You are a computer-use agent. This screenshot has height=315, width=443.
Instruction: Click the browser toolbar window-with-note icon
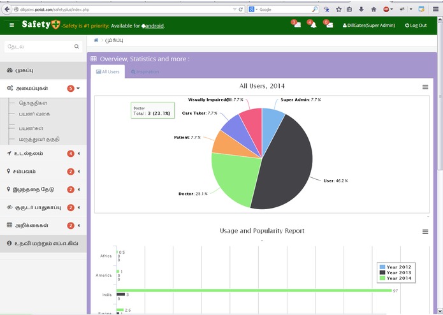(421, 10)
